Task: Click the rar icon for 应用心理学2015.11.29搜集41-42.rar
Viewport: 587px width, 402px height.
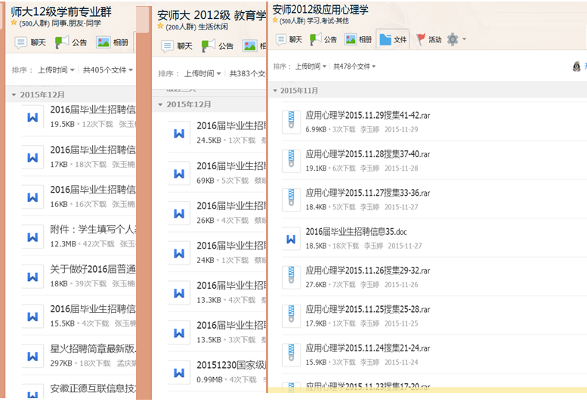Action: tap(291, 122)
